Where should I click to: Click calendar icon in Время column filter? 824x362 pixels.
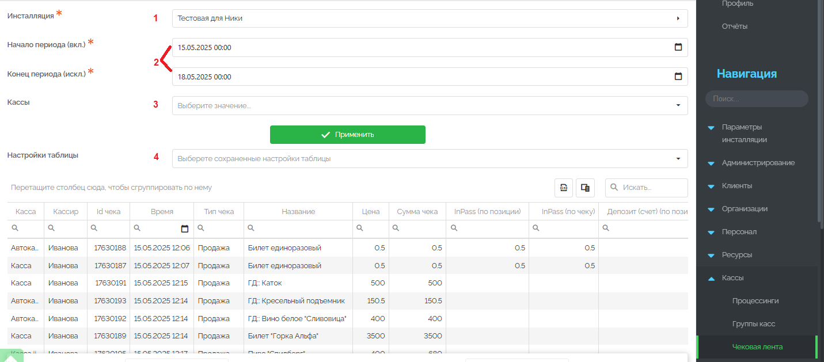184,228
